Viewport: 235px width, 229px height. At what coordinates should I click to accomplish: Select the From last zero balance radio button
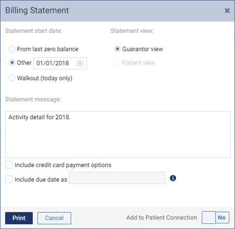tap(12, 49)
